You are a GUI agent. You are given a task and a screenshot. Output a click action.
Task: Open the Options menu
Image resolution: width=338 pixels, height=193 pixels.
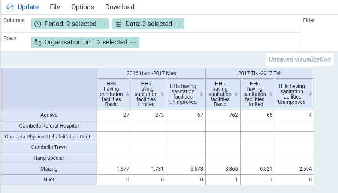click(82, 7)
